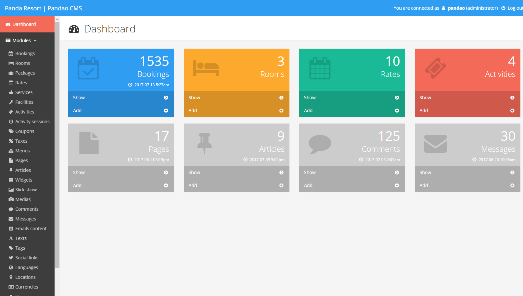Click the power icon beside Log out

[x=503, y=8]
